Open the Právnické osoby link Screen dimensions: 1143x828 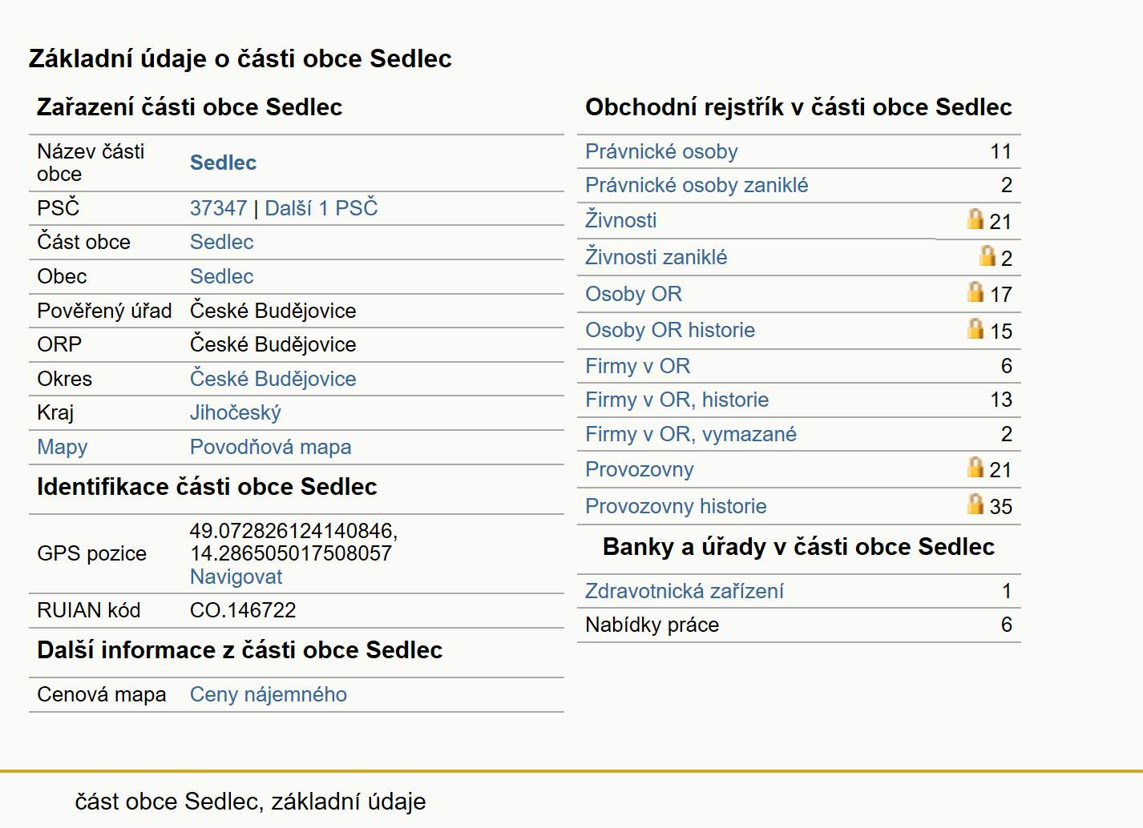pyautogui.click(x=661, y=151)
